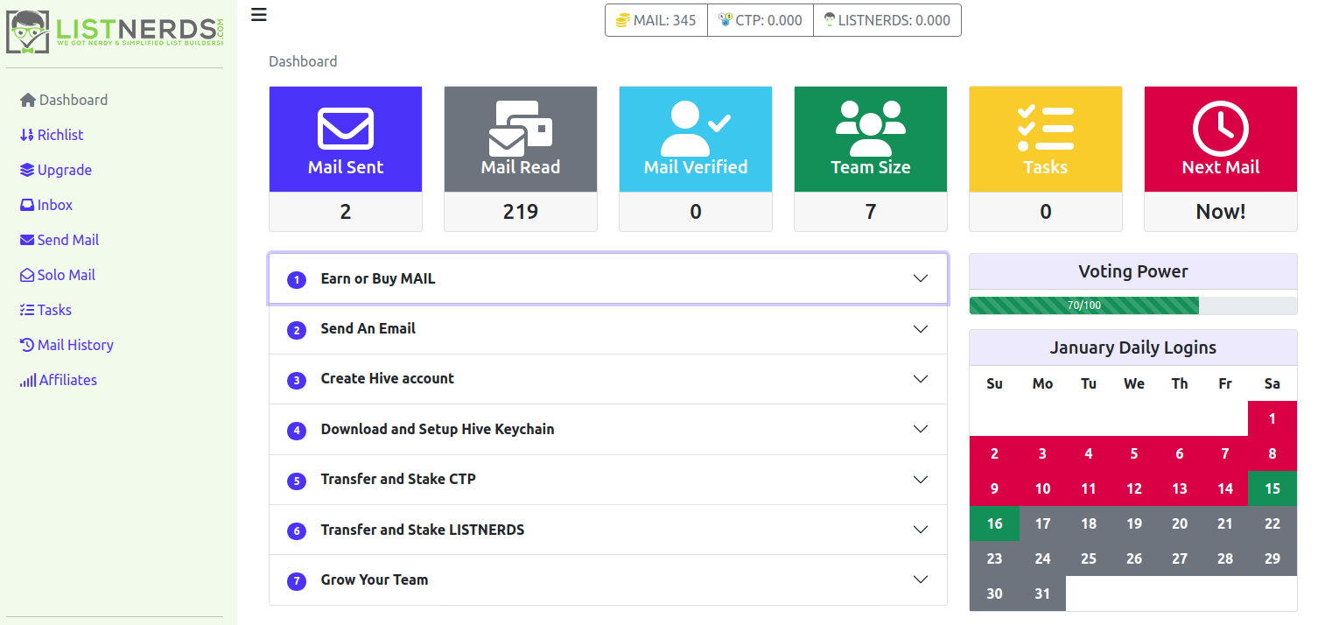Image resolution: width=1318 pixels, height=625 pixels.
Task: Expand the Transfer and Stake CTP section
Action: tap(608, 480)
